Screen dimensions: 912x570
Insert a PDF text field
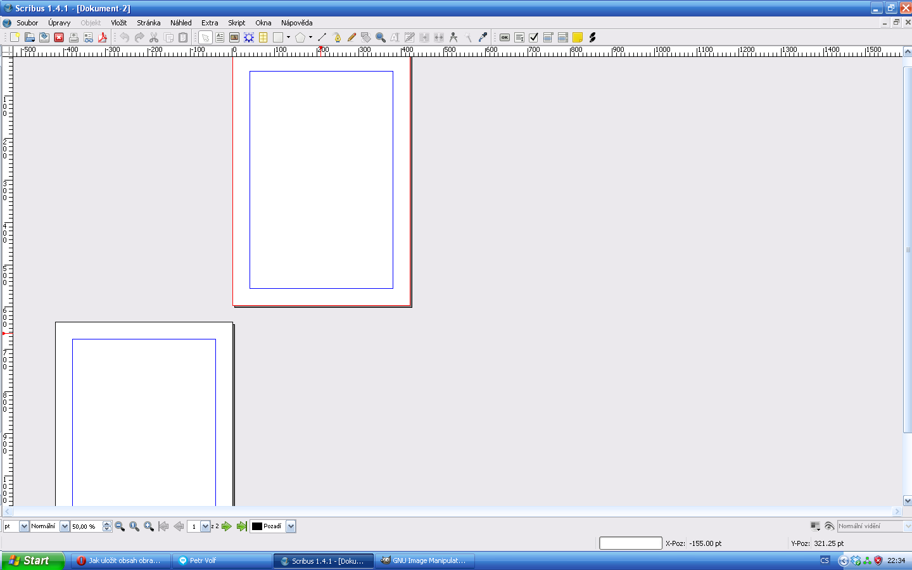(x=519, y=37)
